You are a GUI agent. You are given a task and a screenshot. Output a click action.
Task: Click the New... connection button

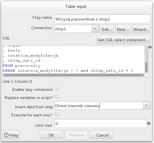123,29
